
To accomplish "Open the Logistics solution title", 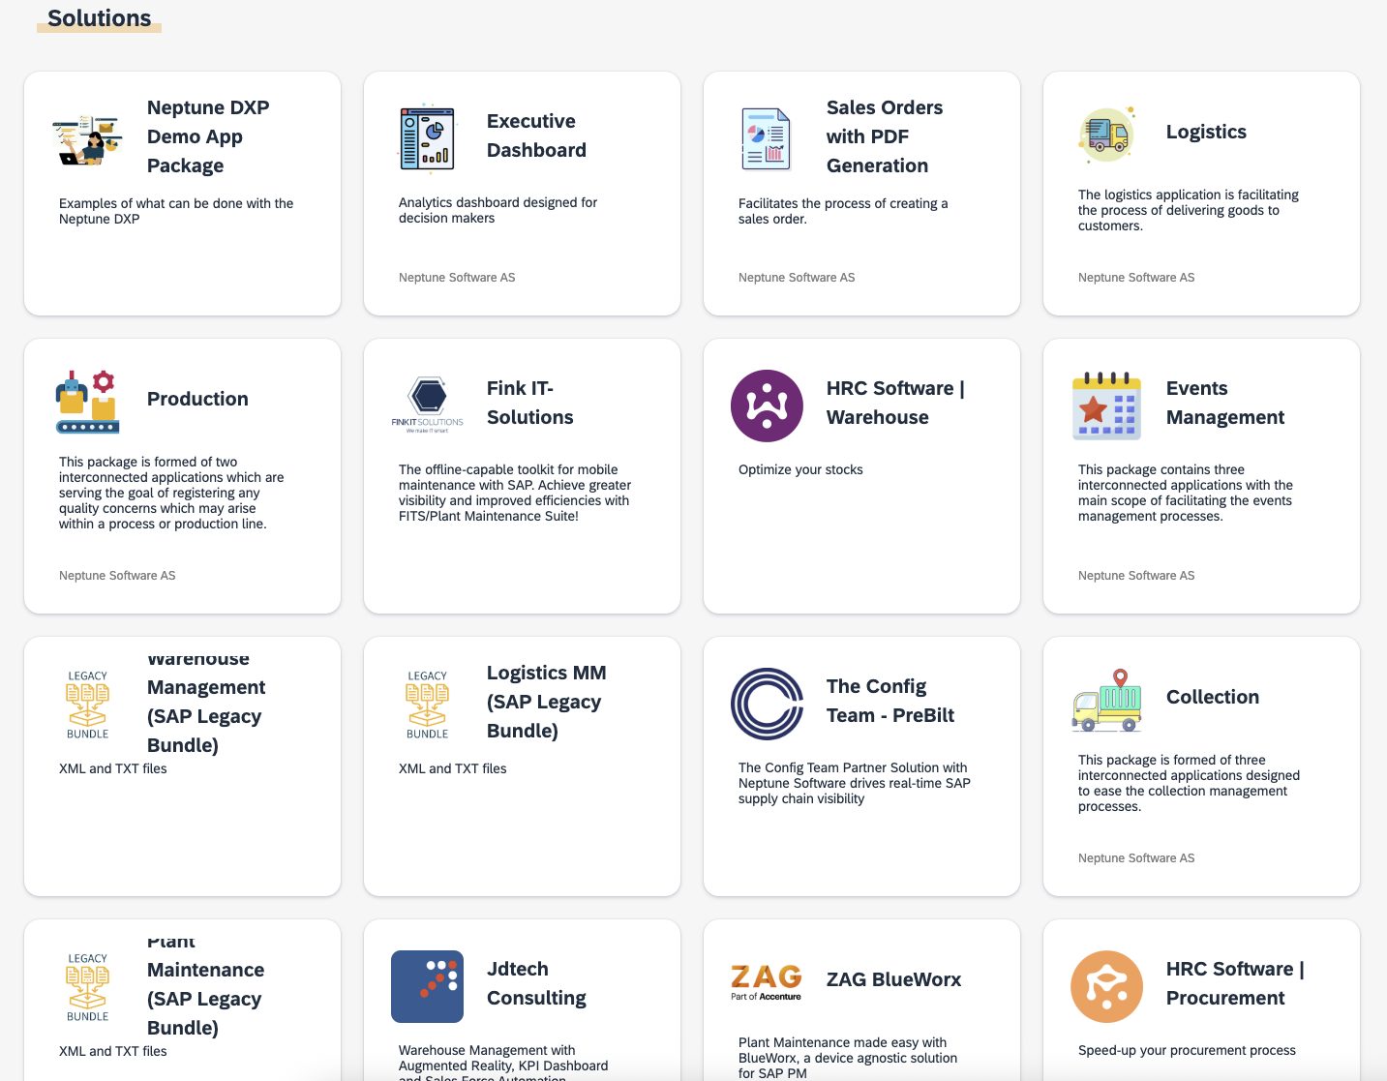I will [x=1206, y=132].
